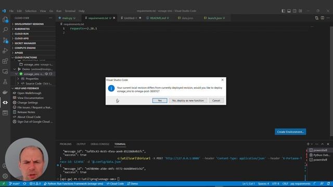Expand the Secret Manager section
This screenshot has width=333, height=187.
[x=33, y=43]
